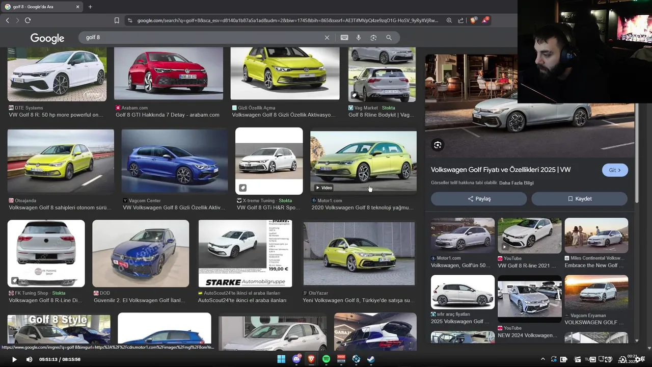Open the Brave Rewards triangle icon
Image resolution: width=652 pixels, height=367 pixels.
485,20
